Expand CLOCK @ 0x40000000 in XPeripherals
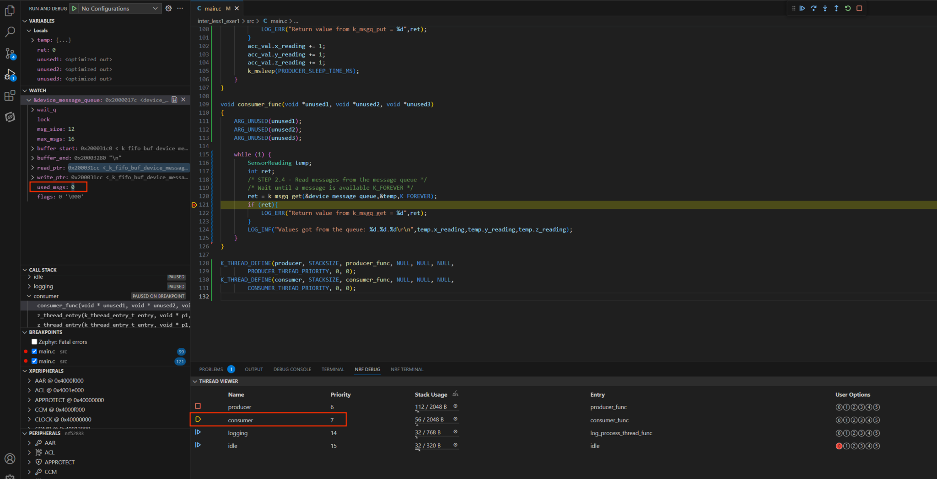The image size is (937, 479). click(x=28, y=419)
